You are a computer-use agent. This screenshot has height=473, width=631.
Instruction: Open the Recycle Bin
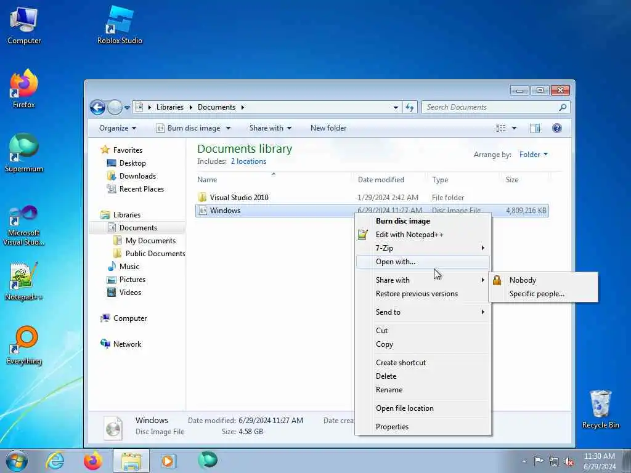click(x=600, y=410)
